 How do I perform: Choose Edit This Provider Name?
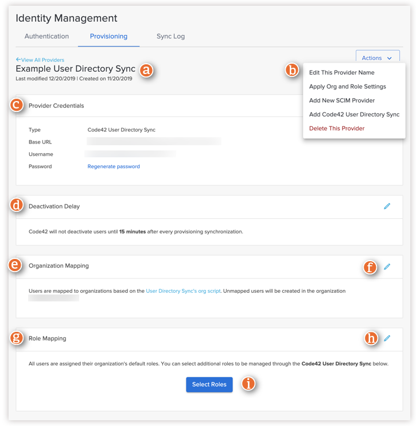pos(341,72)
